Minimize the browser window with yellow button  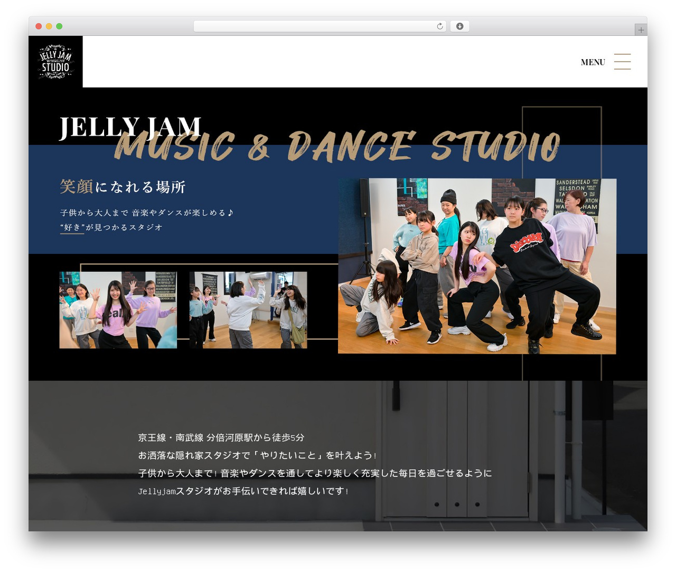[49, 26]
